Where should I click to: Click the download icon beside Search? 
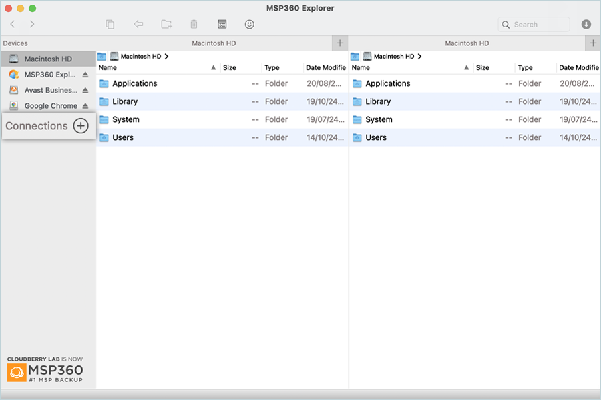coord(586,25)
